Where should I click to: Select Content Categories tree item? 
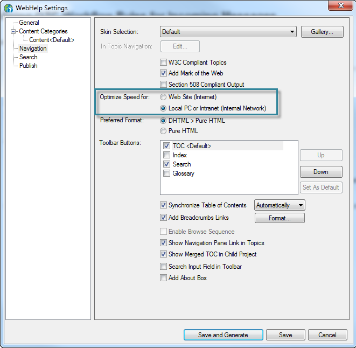coord(43,31)
